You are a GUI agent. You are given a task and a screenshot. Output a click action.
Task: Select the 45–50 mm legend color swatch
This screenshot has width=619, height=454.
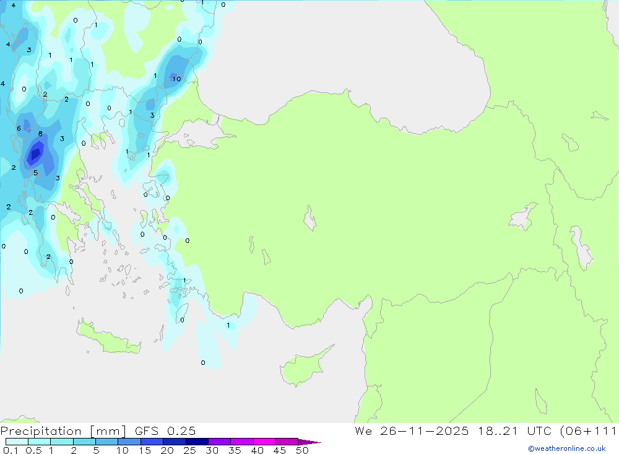pyautogui.click(x=287, y=442)
